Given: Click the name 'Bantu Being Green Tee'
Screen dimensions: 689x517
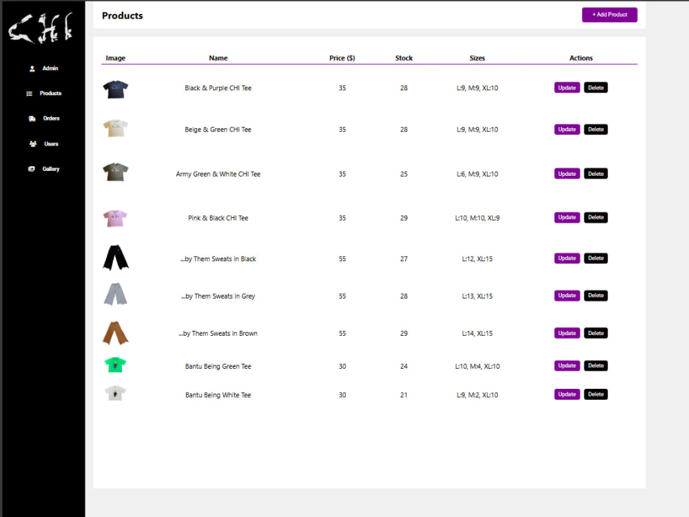Looking at the screenshot, I should (x=218, y=366).
